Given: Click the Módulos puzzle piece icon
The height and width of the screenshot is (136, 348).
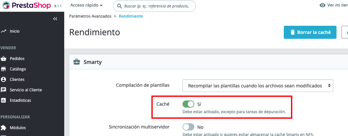Looking at the screenshot, I should click(x=4, y=128).
